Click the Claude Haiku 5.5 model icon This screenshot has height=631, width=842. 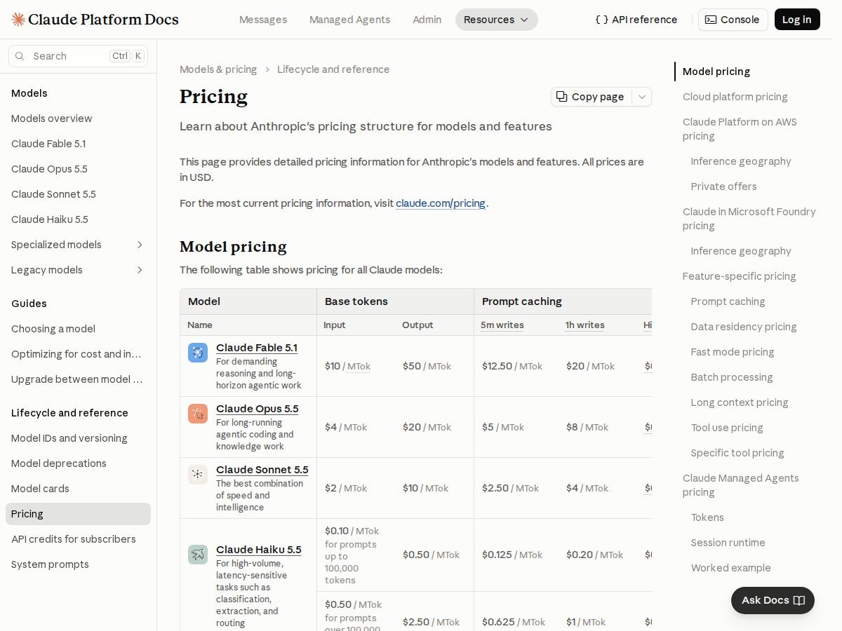[198, 555]
